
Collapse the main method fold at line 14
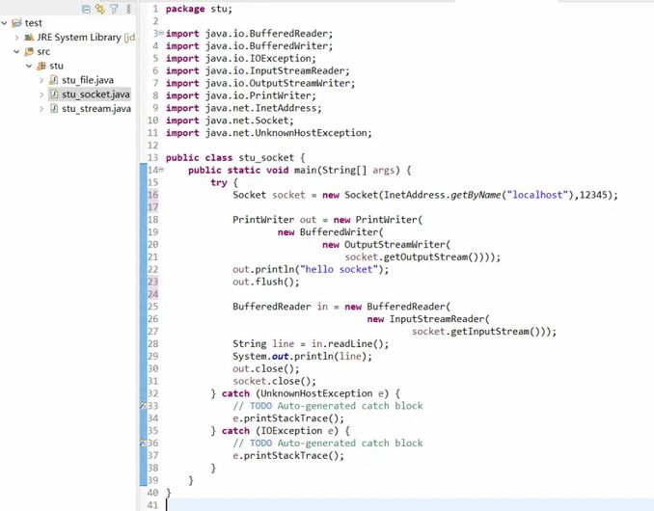[158, 170]
